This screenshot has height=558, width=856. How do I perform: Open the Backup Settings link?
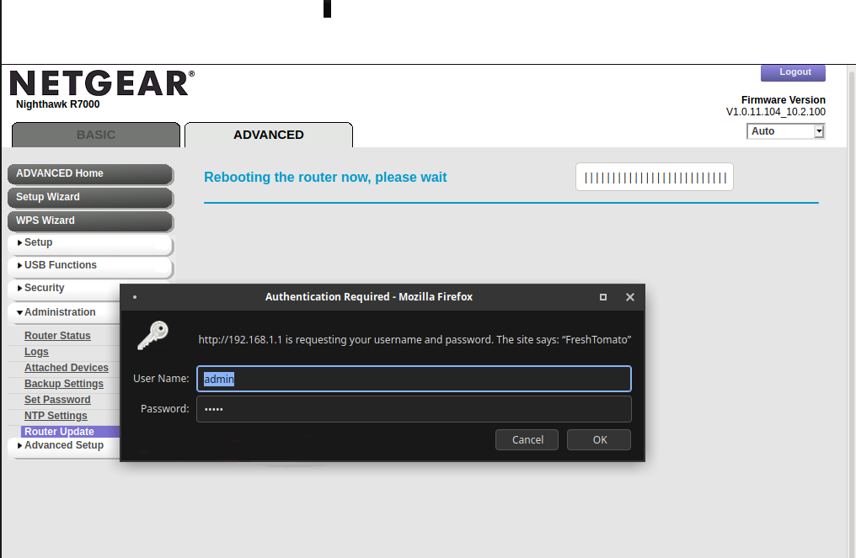64,384
